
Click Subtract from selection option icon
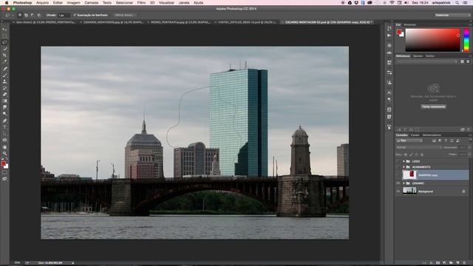click(x=33, y=15)
